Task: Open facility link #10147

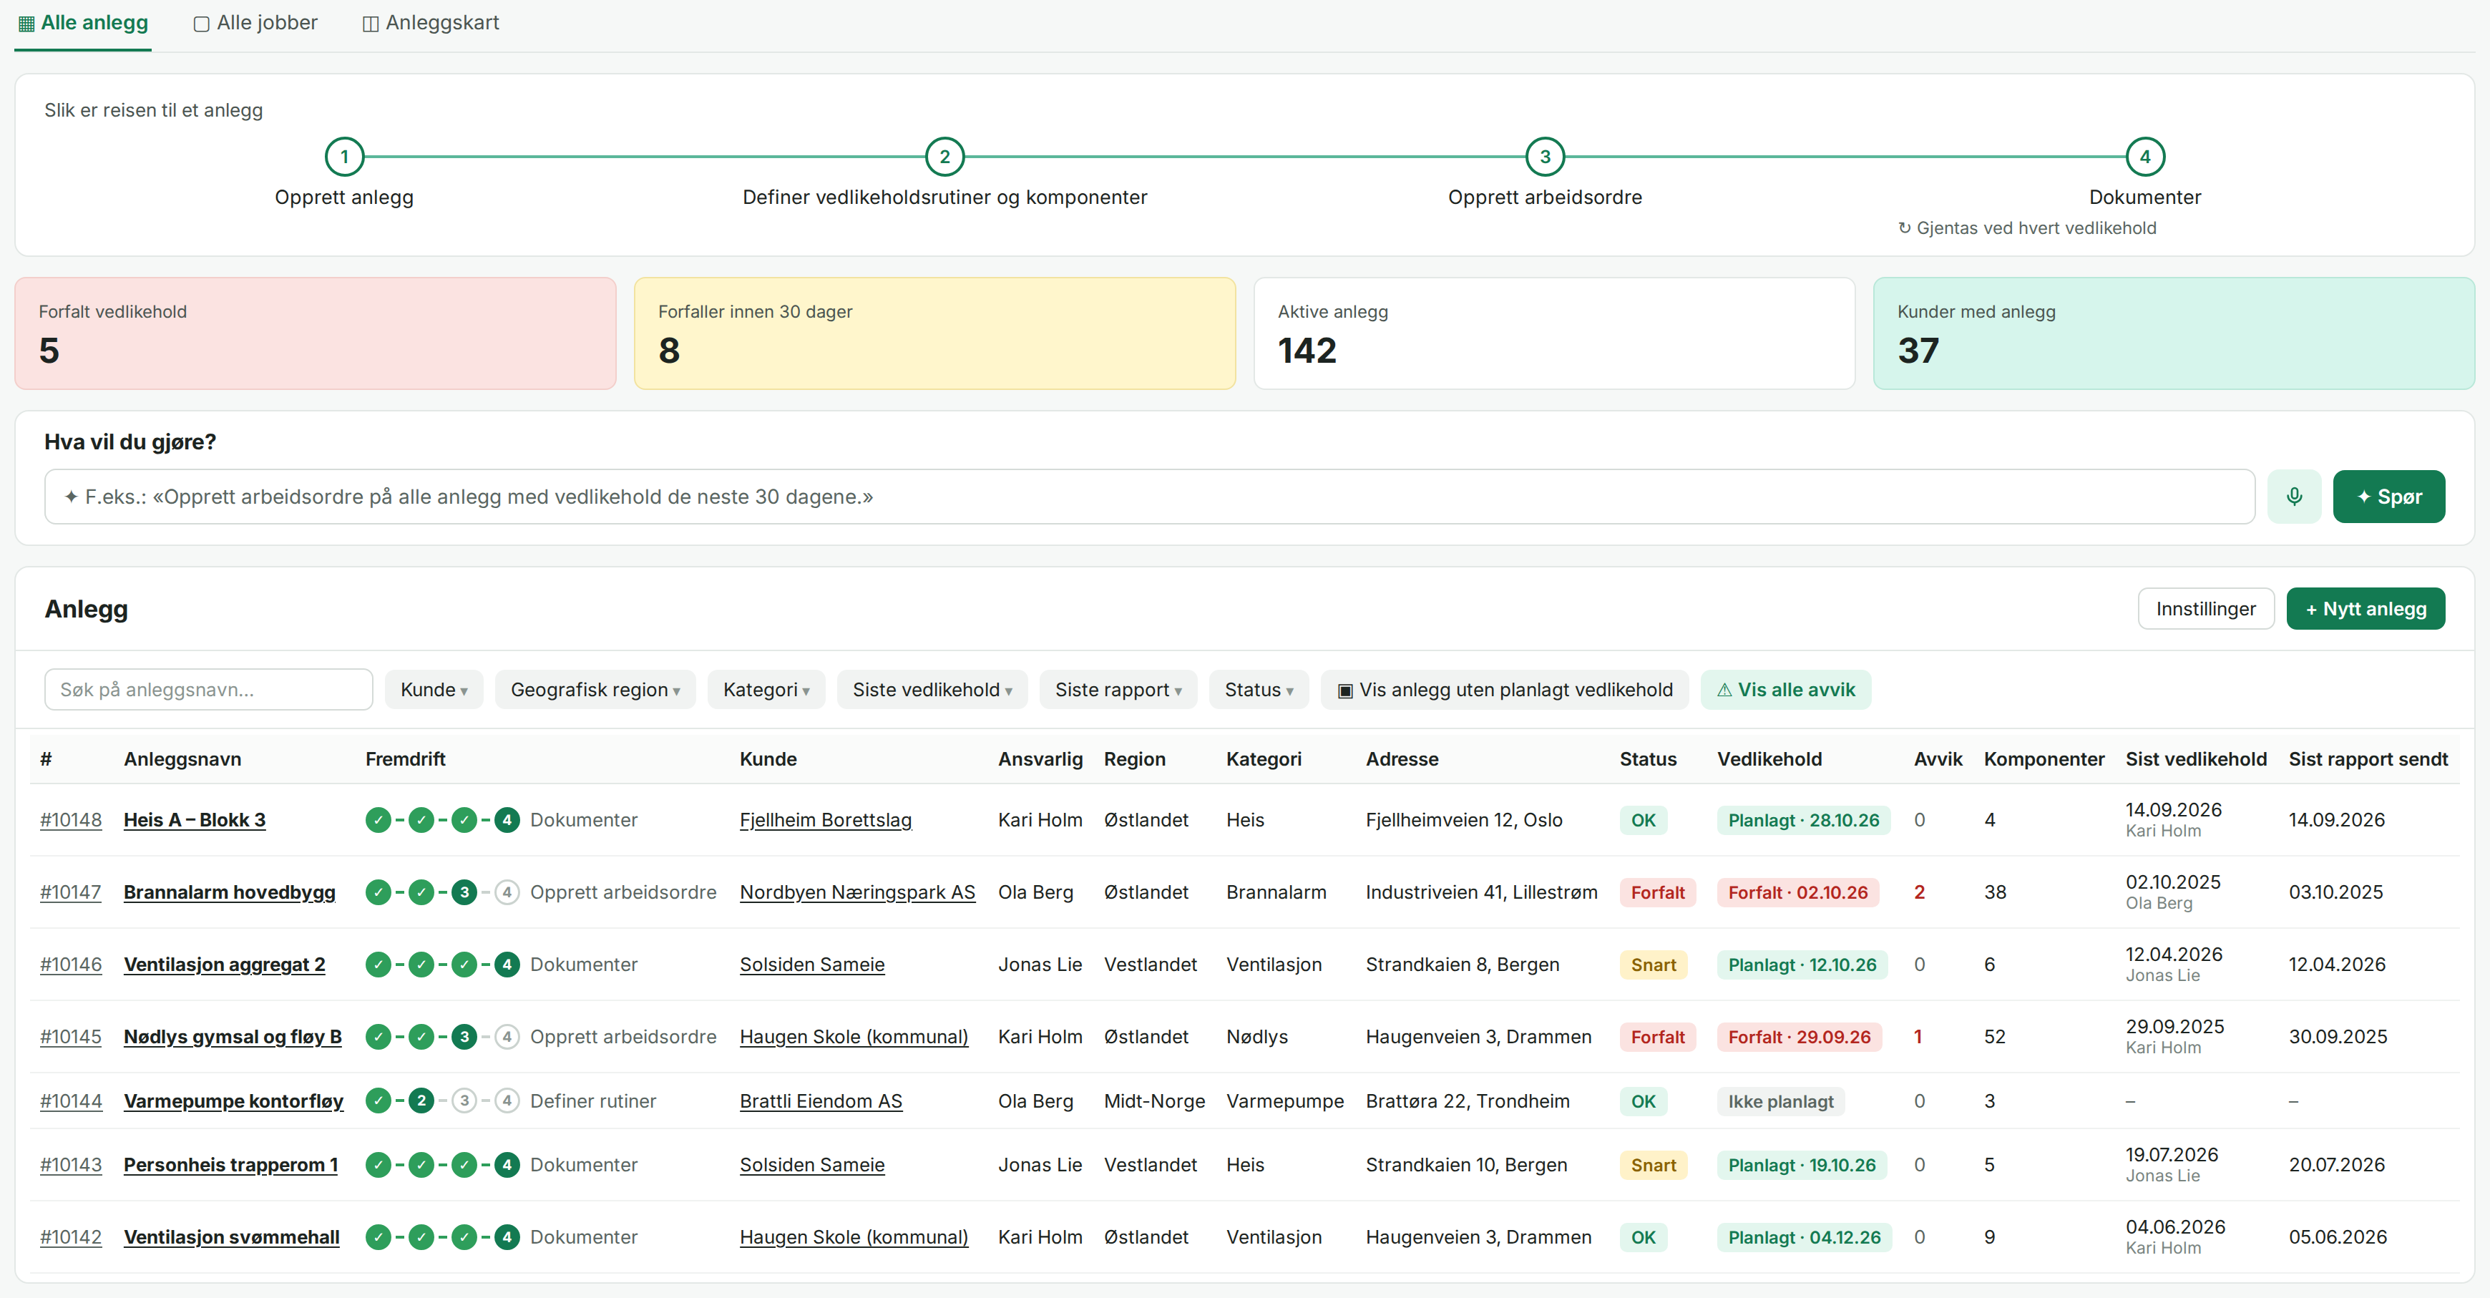Action: (x=71, y=892)
